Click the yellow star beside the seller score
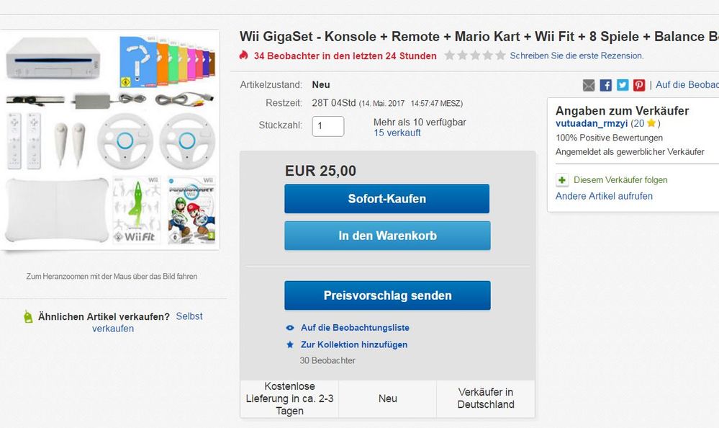The image size is (719, 428). click(651, 122)
